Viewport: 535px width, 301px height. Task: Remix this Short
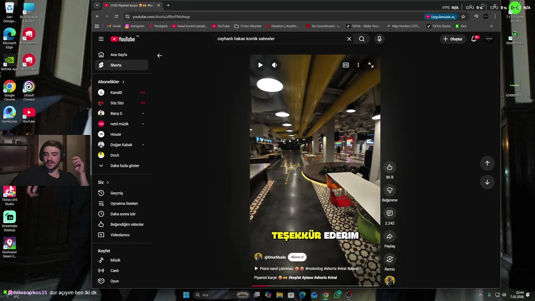click(390, 259)
